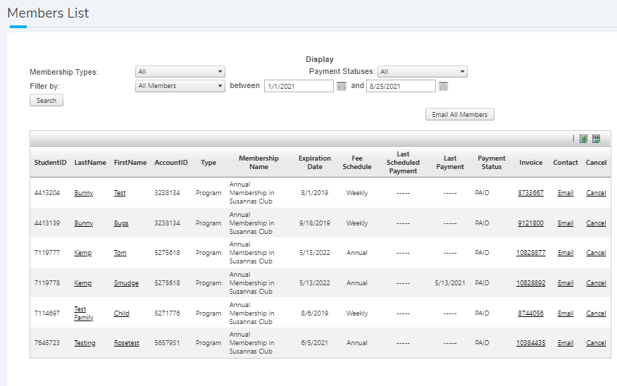The image size is (617, 386).
Task: Email the member Smudge Kemp
Action: click(x=566, y=283)
